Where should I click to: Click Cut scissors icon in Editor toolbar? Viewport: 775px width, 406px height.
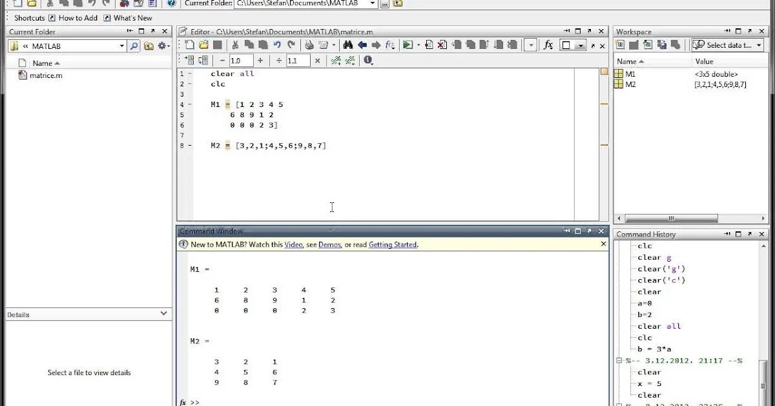click(235, 45)
